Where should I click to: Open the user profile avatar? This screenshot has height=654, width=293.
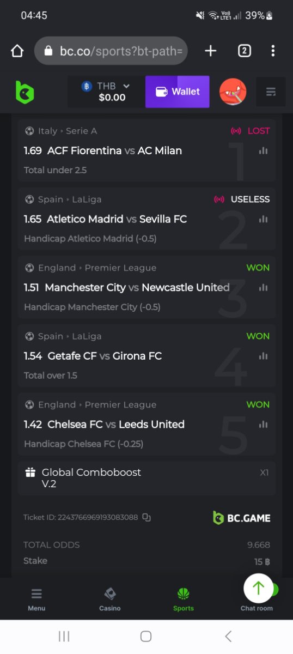pyautogui.click(x=233, y=92)
